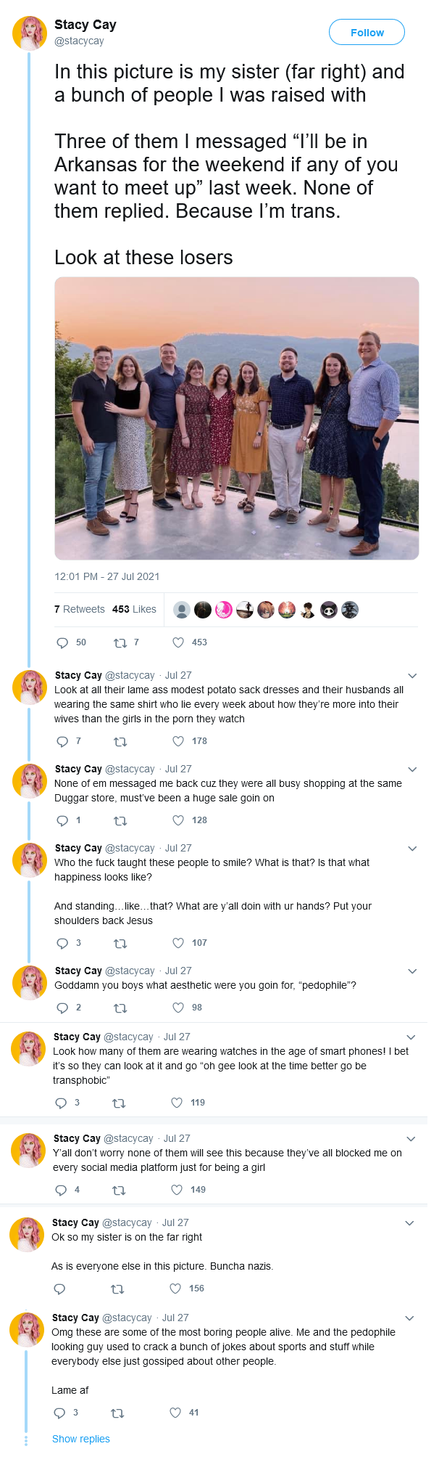Open the dropdown arrow on the 'wearing watches' tweet

click(x=411, y=1037)
